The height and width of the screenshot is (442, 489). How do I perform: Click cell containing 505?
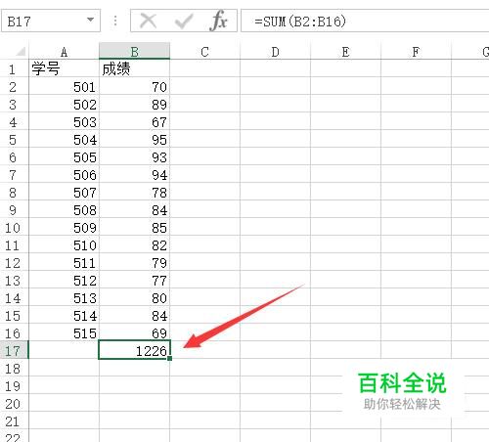tap(64, 157)
